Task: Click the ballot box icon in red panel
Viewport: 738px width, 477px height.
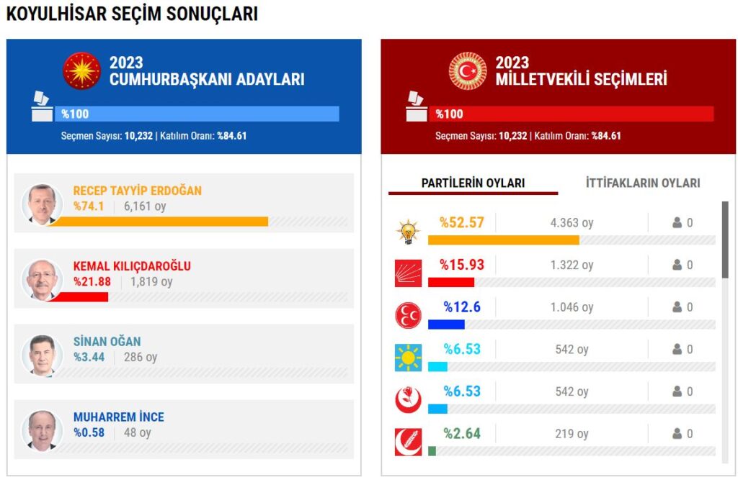Action: [416, 106]
